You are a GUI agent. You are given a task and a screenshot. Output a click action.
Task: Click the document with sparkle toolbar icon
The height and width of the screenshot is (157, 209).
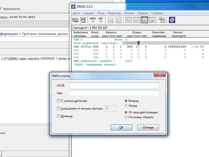pos(119,20)
